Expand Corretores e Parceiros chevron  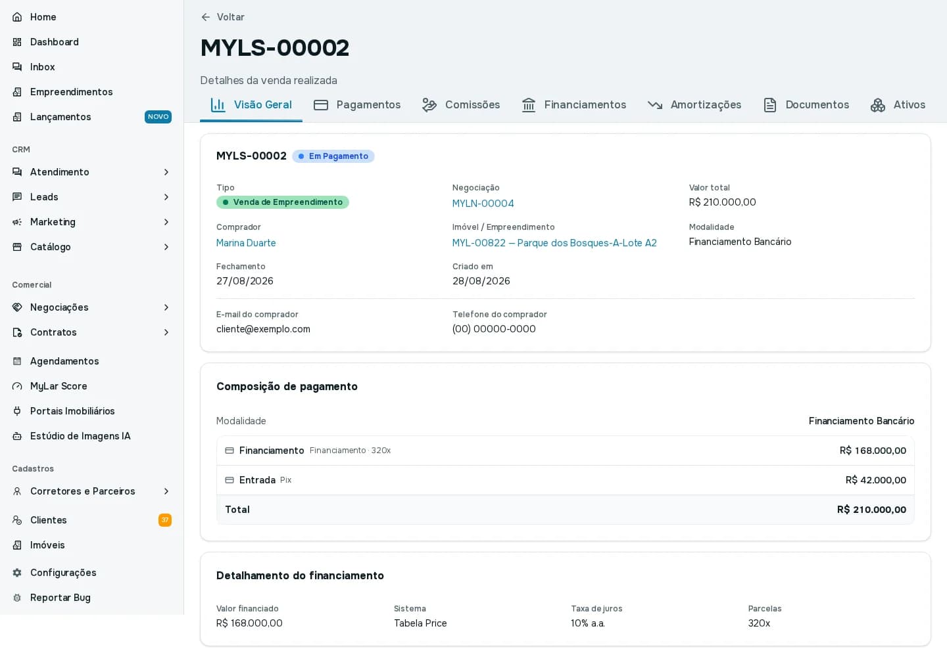point(166,491)
